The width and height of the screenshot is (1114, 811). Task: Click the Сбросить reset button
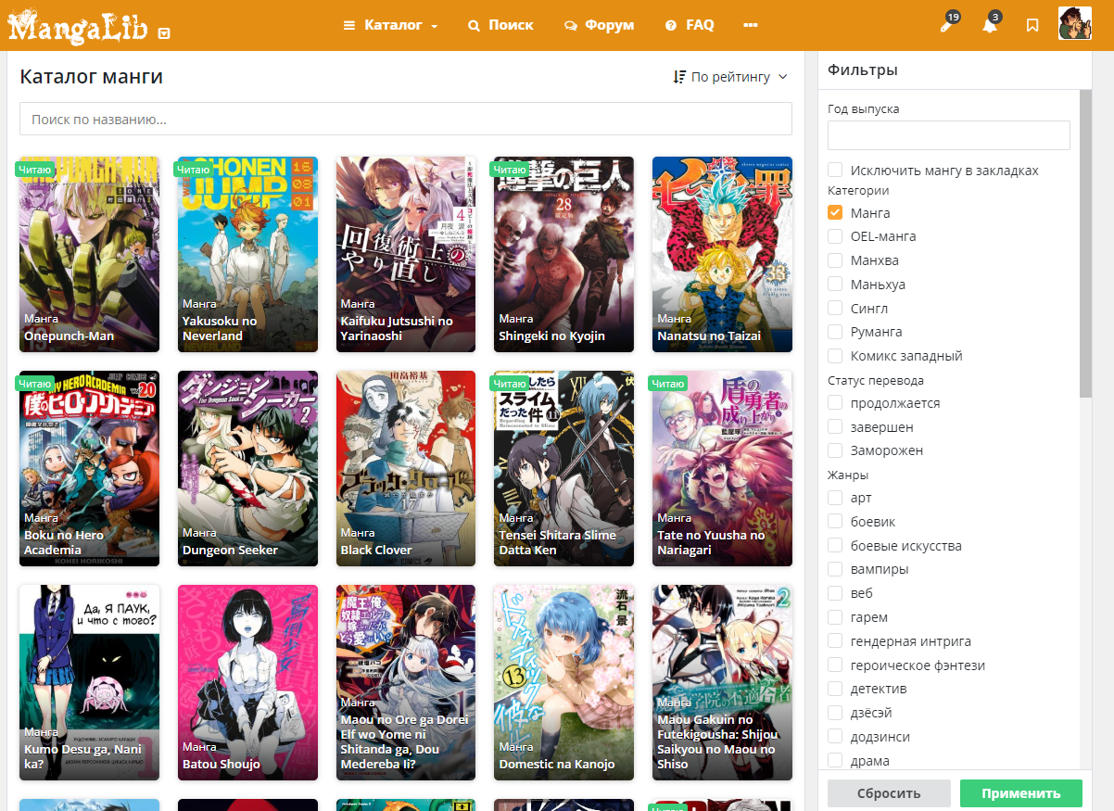tap(889, 793)
